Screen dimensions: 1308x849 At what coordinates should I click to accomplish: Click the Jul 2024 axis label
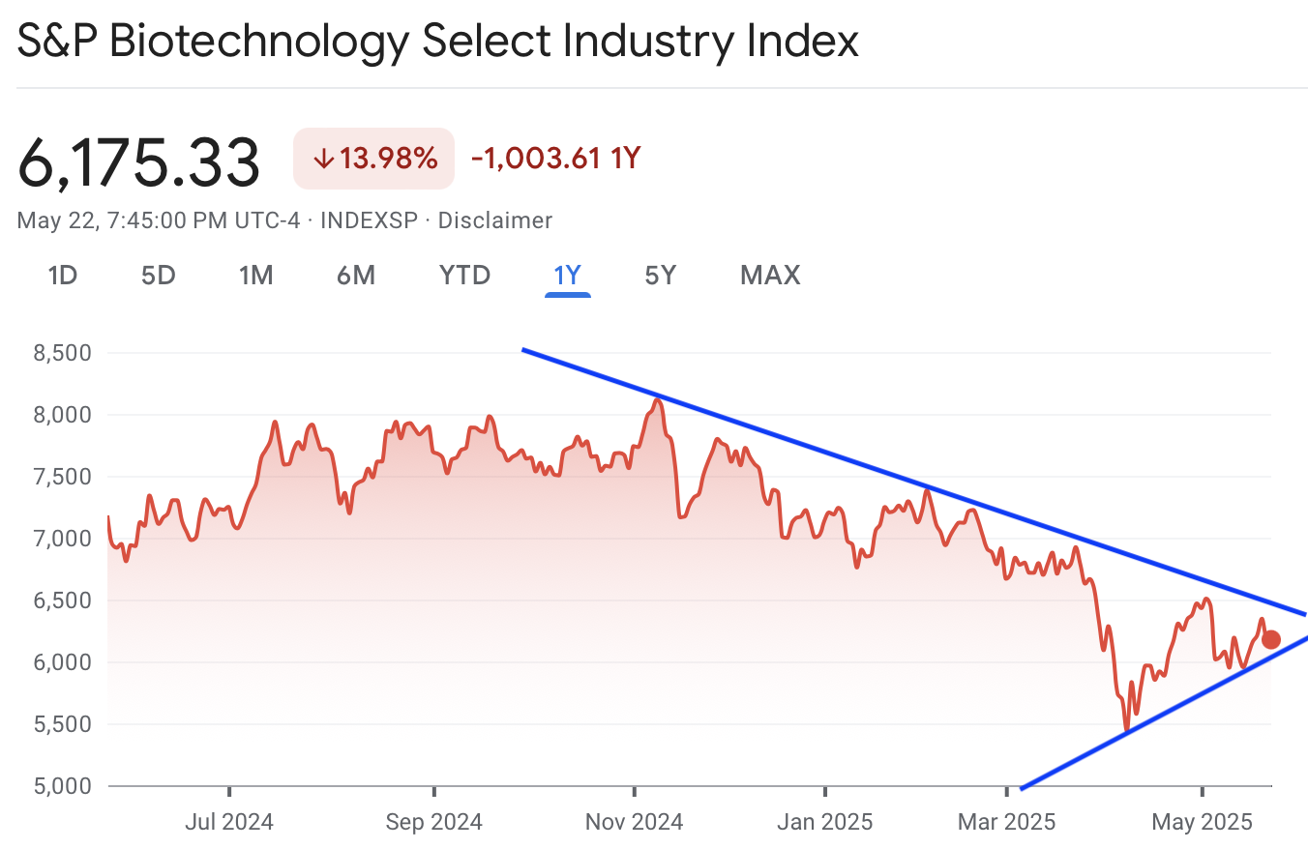coord(229,823)
